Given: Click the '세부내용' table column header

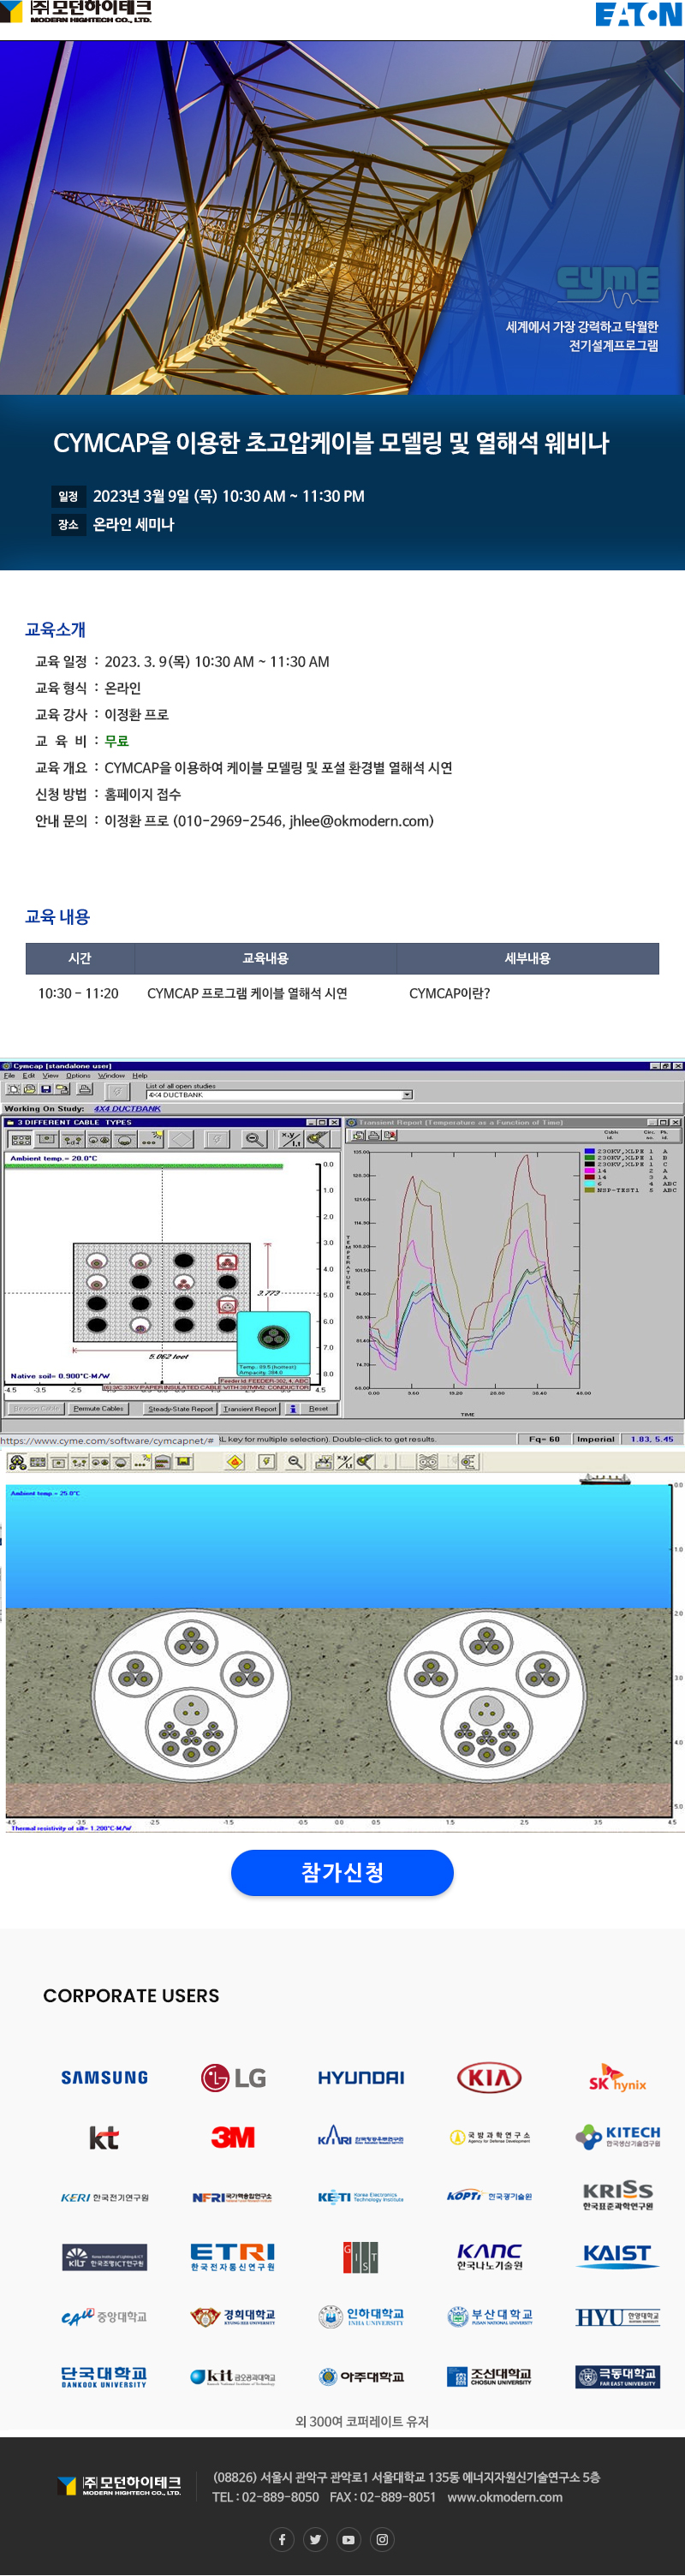Looking at the screenshot, I should (x=527, y=958).
